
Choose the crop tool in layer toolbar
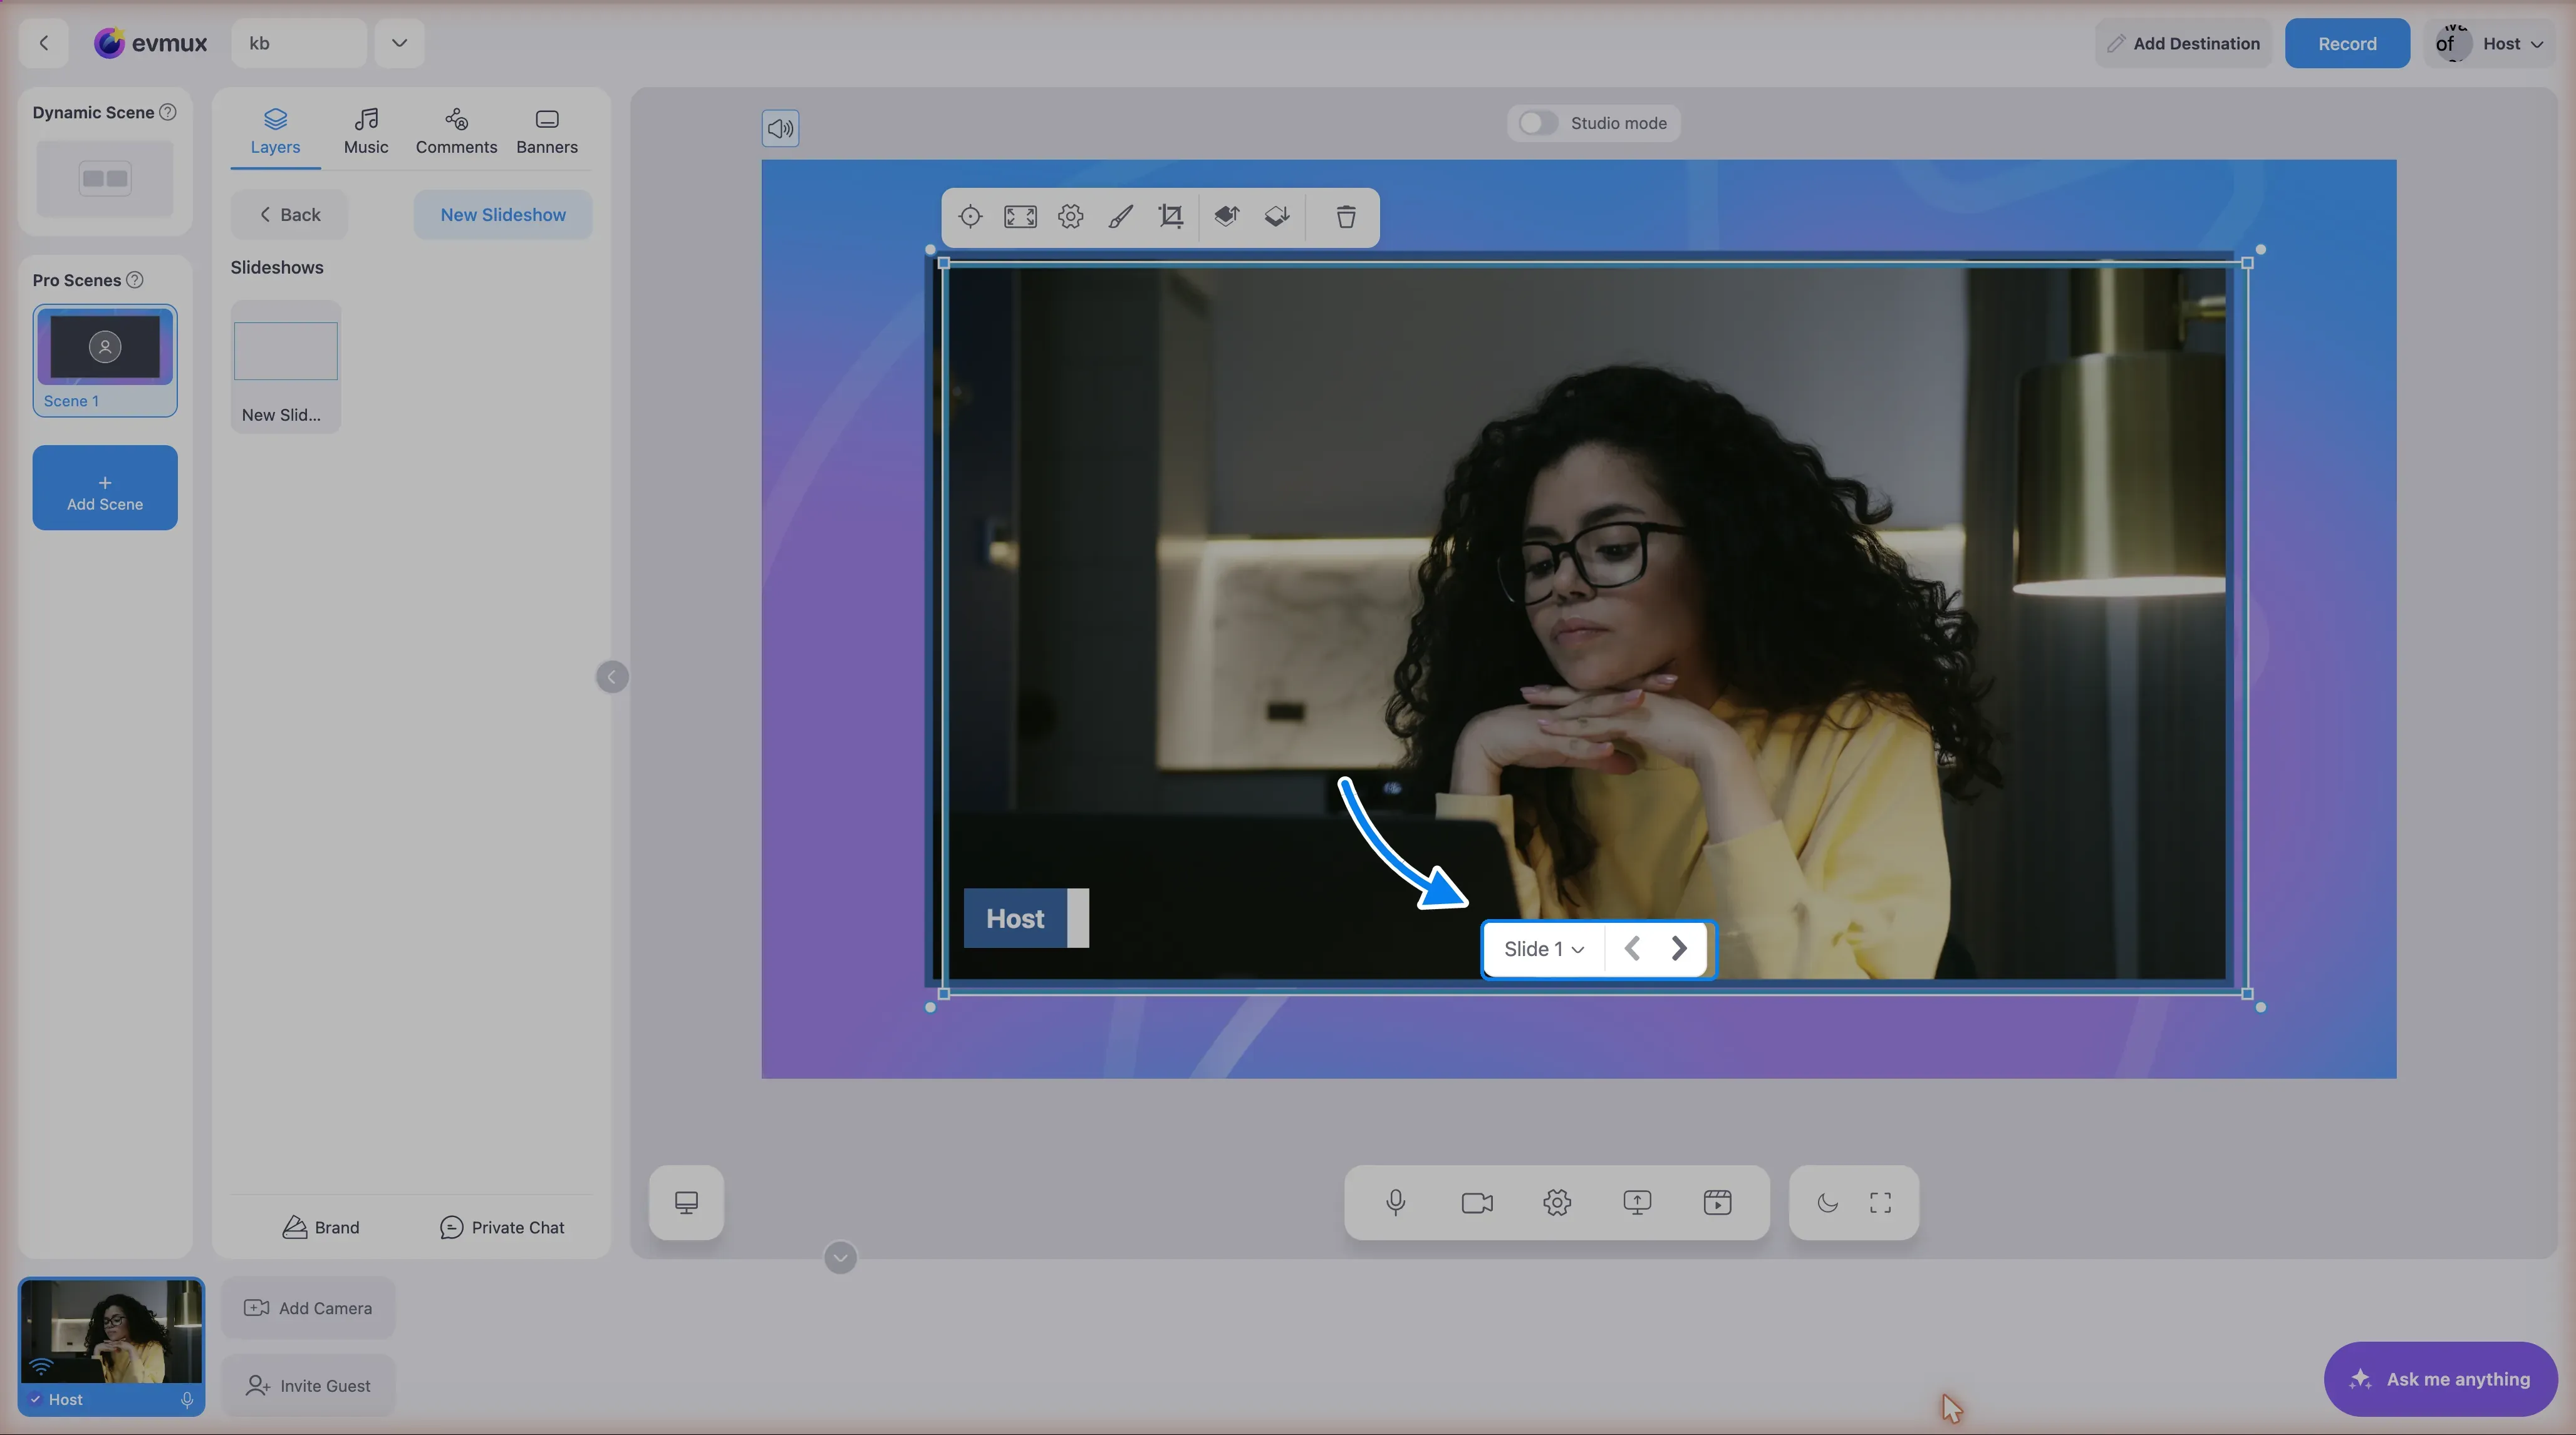pos(1171,217)
